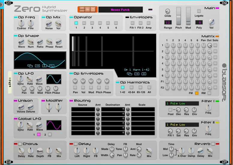Select Operator 2 button
Viewport: 233px width, 165px height.
(x=84, y=23)
